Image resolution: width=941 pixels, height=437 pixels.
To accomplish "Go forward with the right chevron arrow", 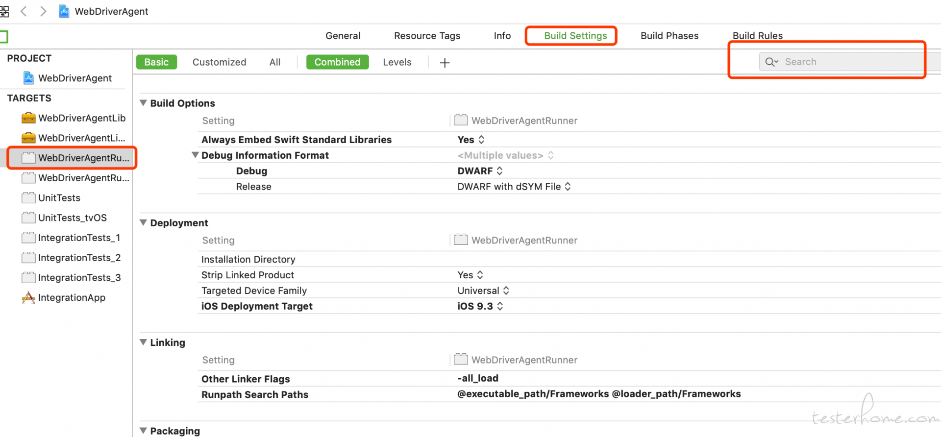I will click(43, 11).
